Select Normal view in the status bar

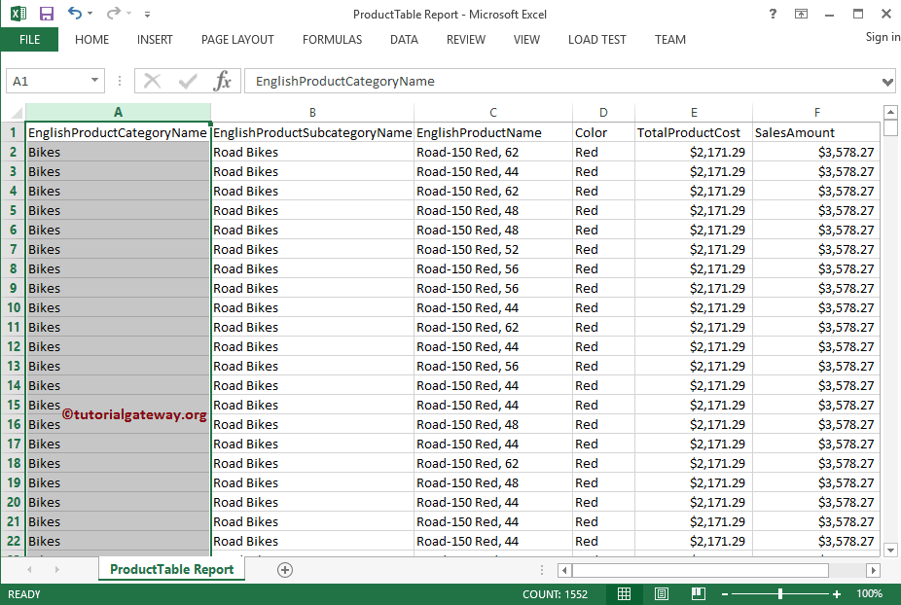coord(624,593)
